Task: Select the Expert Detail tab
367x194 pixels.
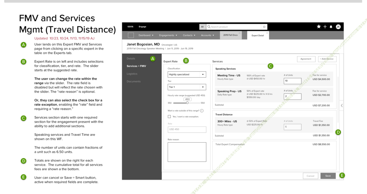Action: coord(258,35)
